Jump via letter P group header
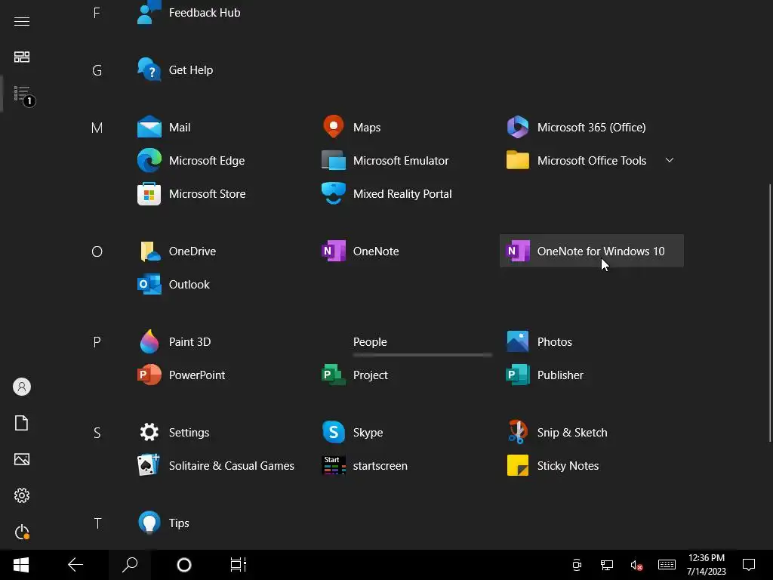This screenshot has width=773, height=580. coord(97,342)
